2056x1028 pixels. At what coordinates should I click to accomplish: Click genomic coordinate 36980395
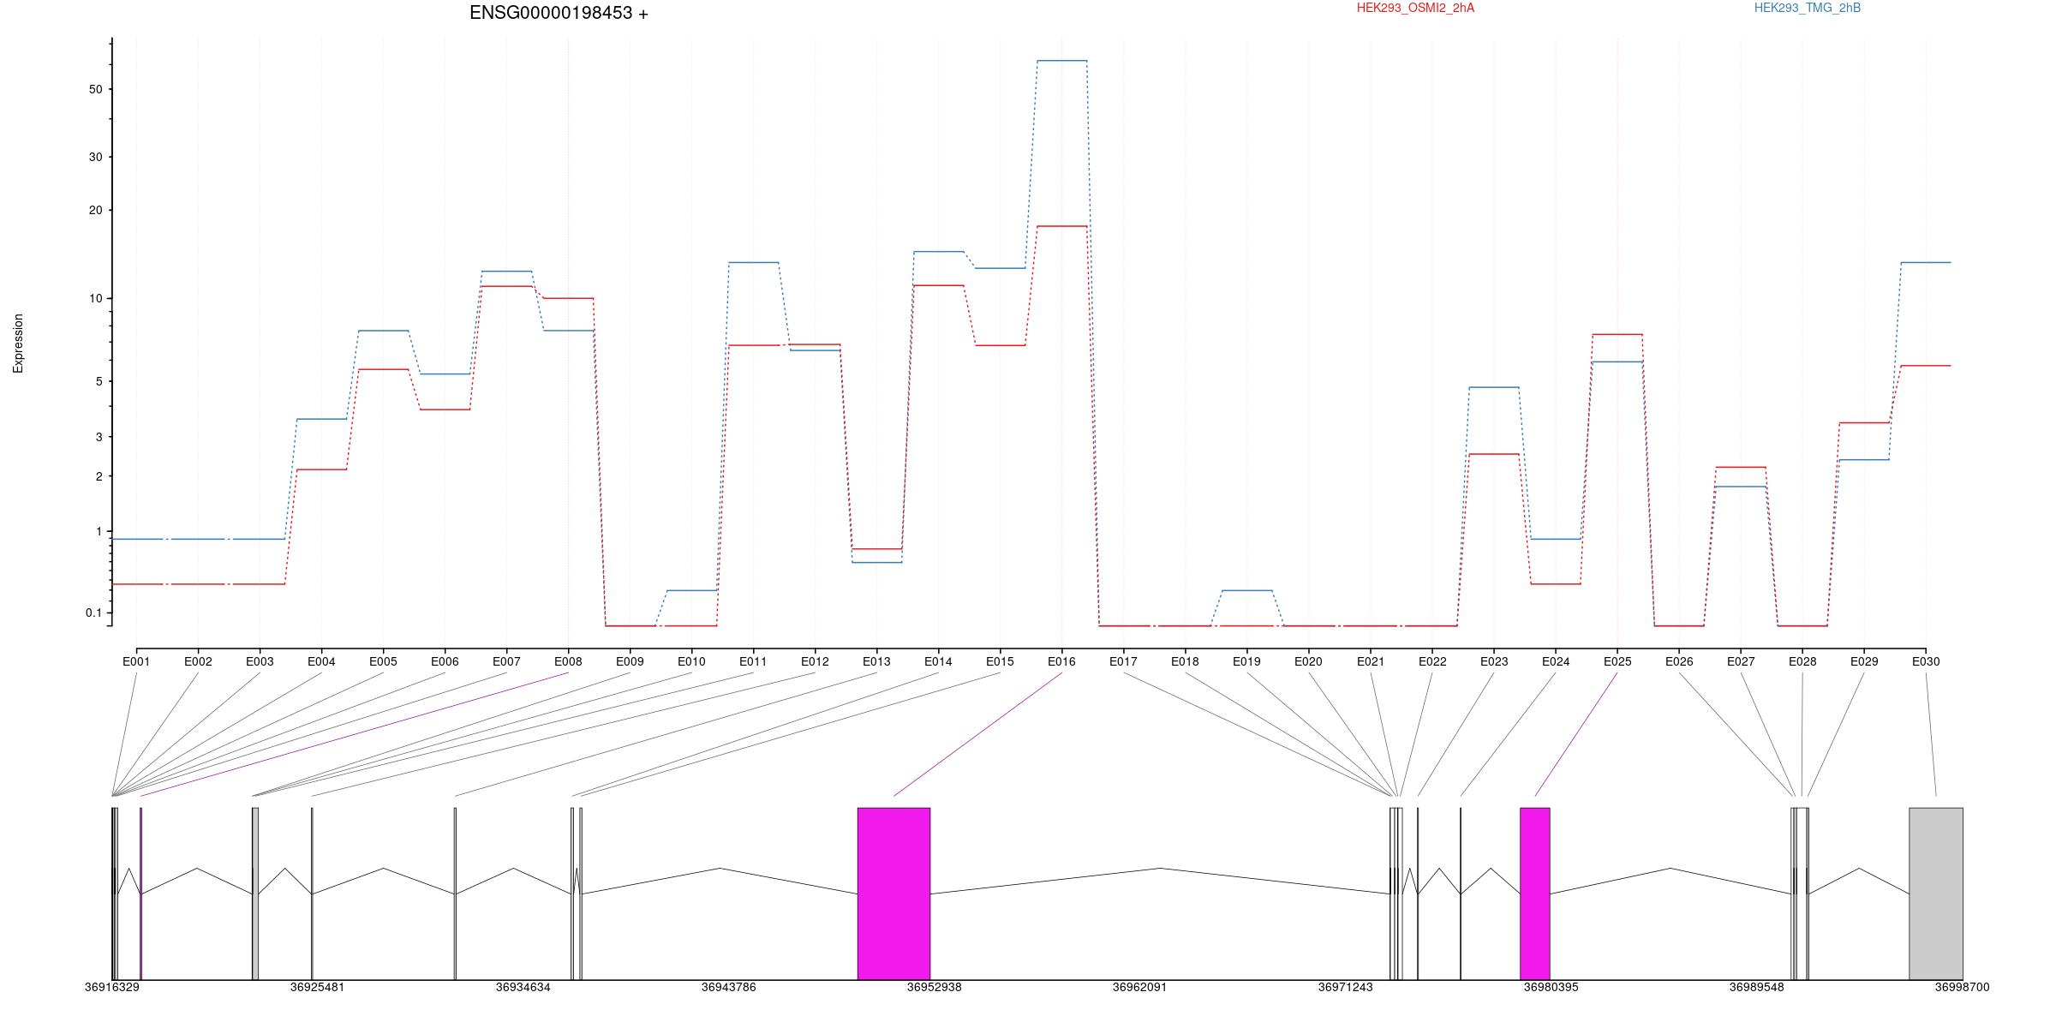[x=1551, y=987]
